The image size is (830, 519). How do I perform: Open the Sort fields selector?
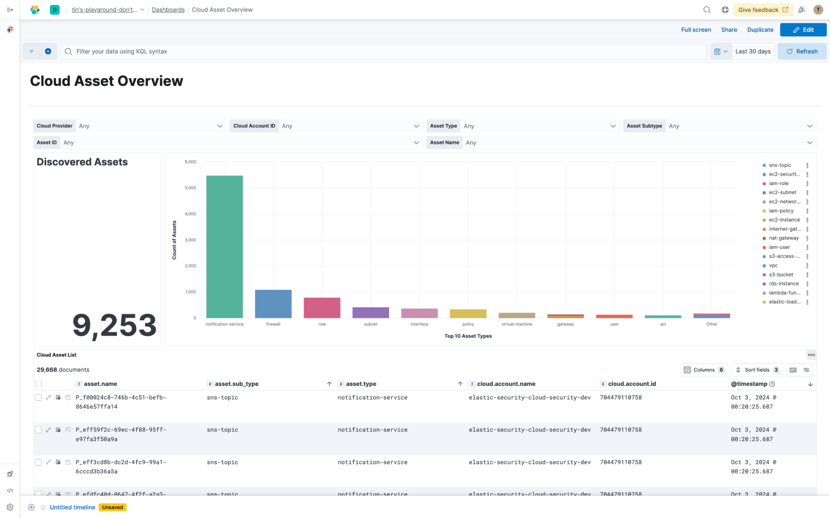[757, 370]
